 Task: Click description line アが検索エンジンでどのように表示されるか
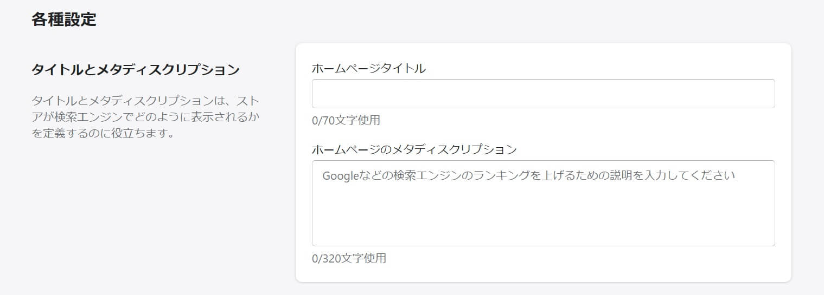[x=145, y=116]
